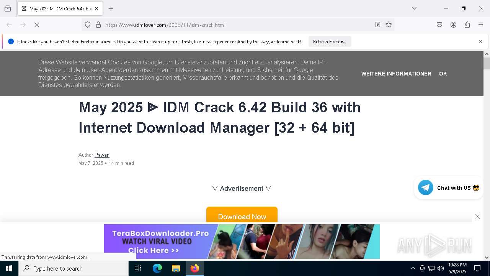Launch Microsoft Edge from taskbar
The width and height of the screenshot is (490, 276).
(x=157, y=268)
